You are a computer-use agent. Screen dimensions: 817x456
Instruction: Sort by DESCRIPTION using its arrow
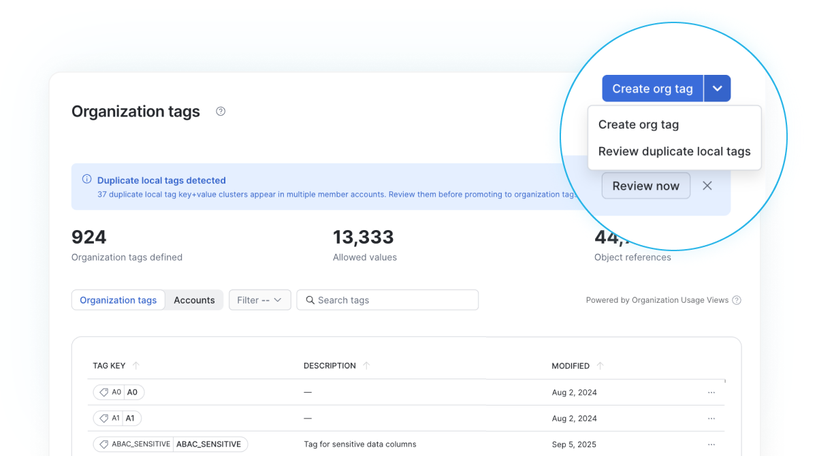click(366, 365)
